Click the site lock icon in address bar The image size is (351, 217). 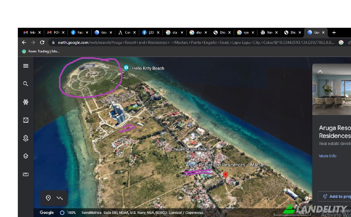pyautogui.click(x=53, y=42)
